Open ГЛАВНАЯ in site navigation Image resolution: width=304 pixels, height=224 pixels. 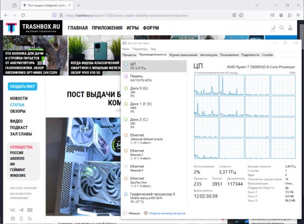click(78, 28)
